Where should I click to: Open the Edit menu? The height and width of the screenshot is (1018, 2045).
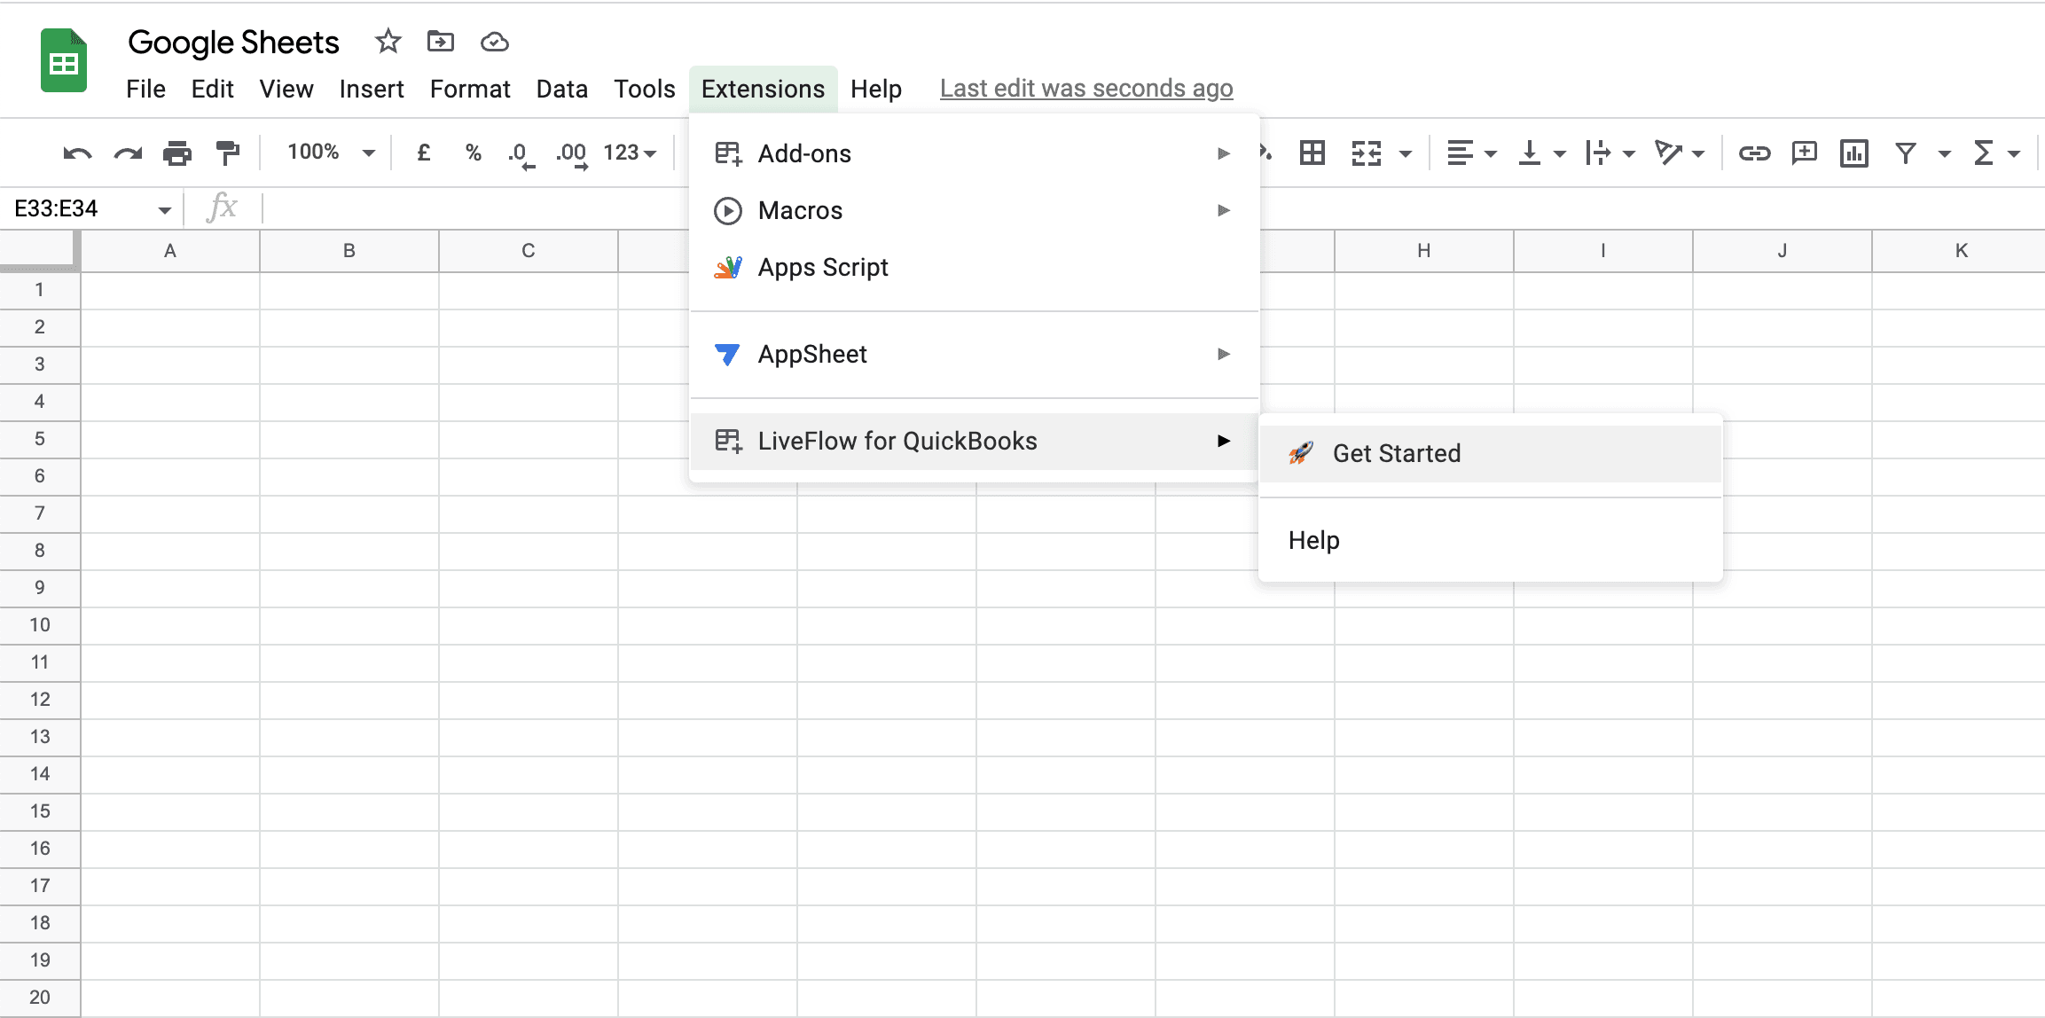(x=213, y=89)
